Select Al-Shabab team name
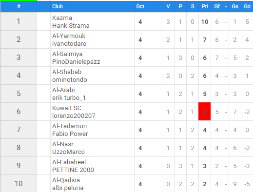The height and width of the screenshot is (192, 253). pyautogui.click(x=67, y=72)
